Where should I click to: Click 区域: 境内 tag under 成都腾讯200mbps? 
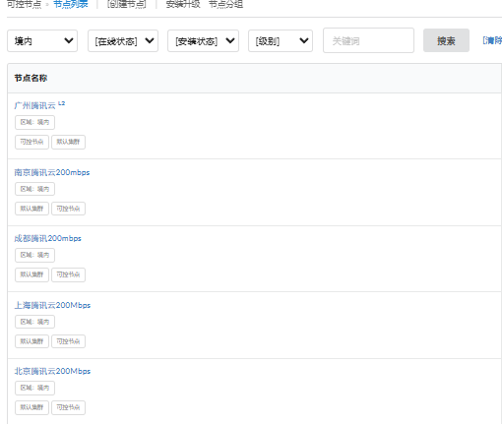34,255
